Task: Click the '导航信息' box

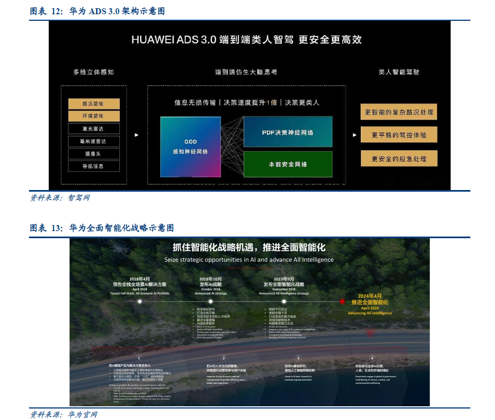Action: pos(94,166)
